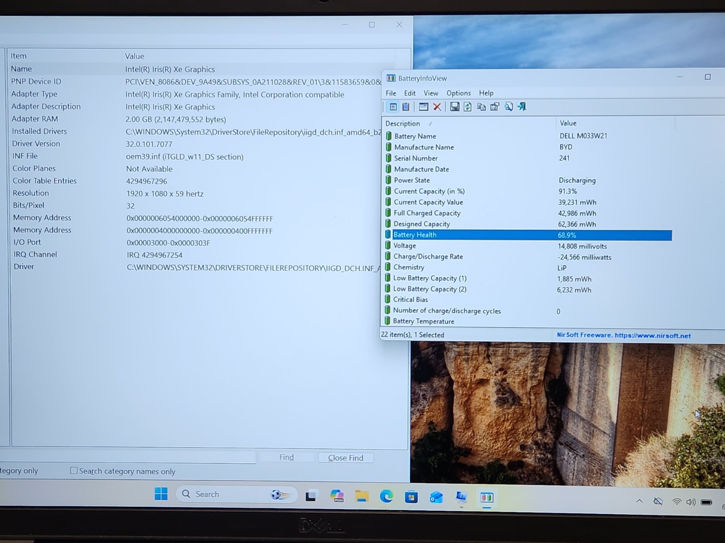
Task: Click the Find magnifier toolbar icon
Action: tap(509, 107)
